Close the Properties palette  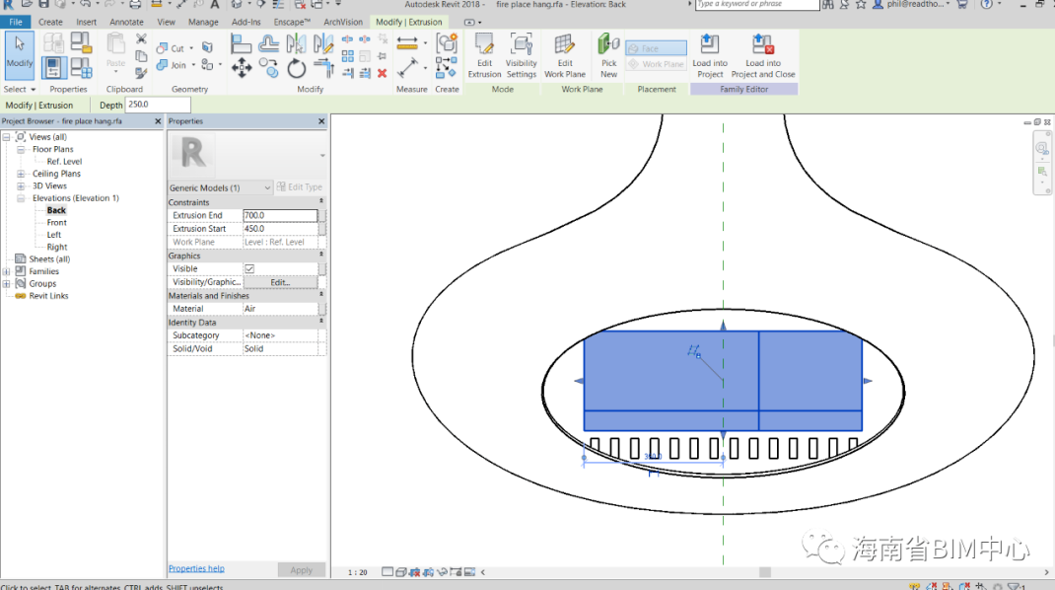pos(321,121)
